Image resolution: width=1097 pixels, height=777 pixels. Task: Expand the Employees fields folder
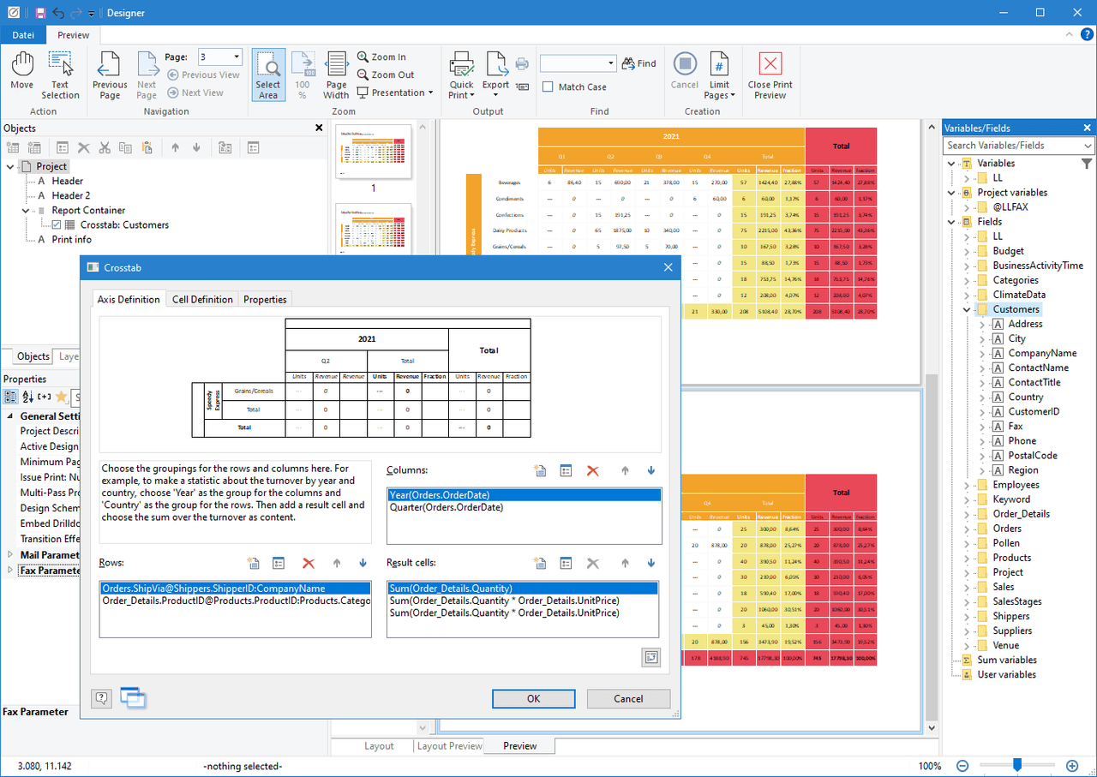[x=967, y=485]
